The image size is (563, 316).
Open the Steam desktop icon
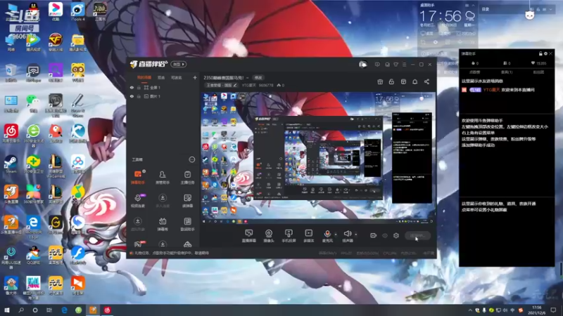(11, 164)
